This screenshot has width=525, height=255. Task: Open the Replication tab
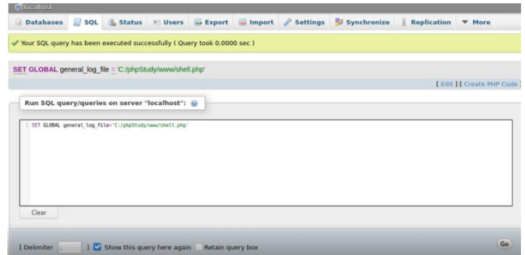425,22
